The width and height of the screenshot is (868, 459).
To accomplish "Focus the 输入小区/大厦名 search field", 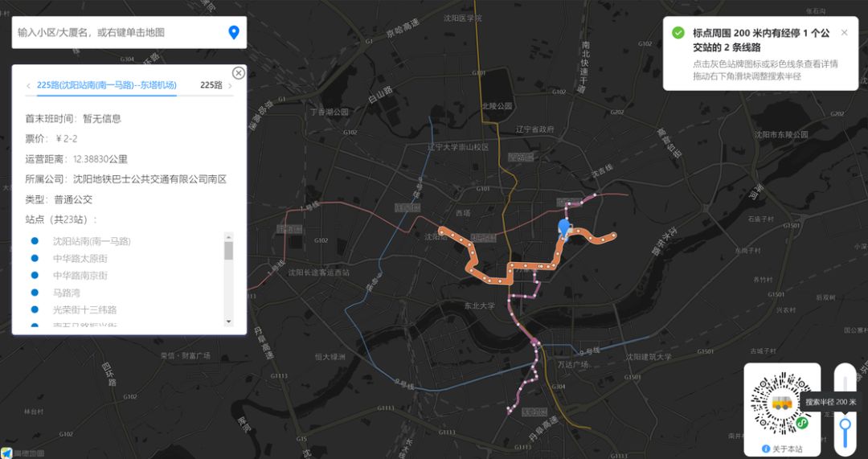I will 119,32.
